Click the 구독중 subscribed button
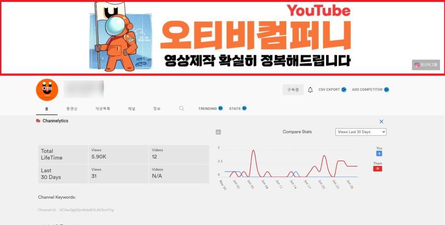The width and height of the screenshot is (445, 225). pos(293,90)
